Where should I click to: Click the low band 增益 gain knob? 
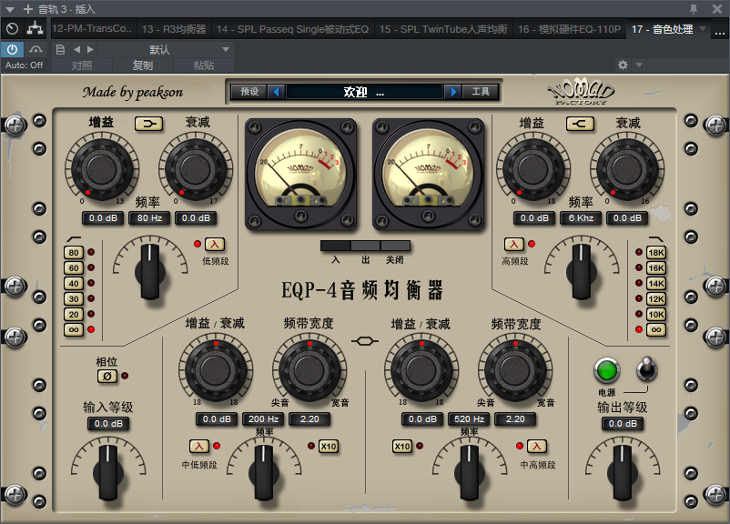pos(102,168)
